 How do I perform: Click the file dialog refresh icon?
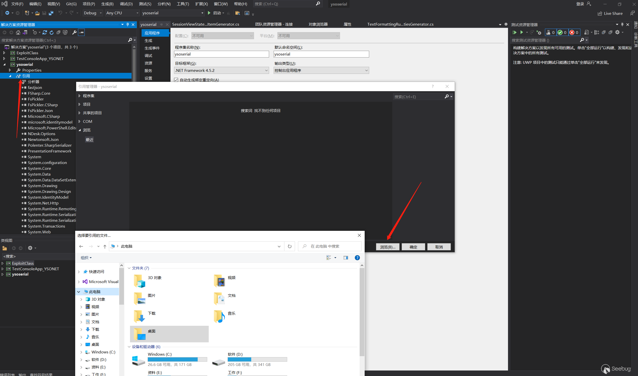click(x=289, y=246)
